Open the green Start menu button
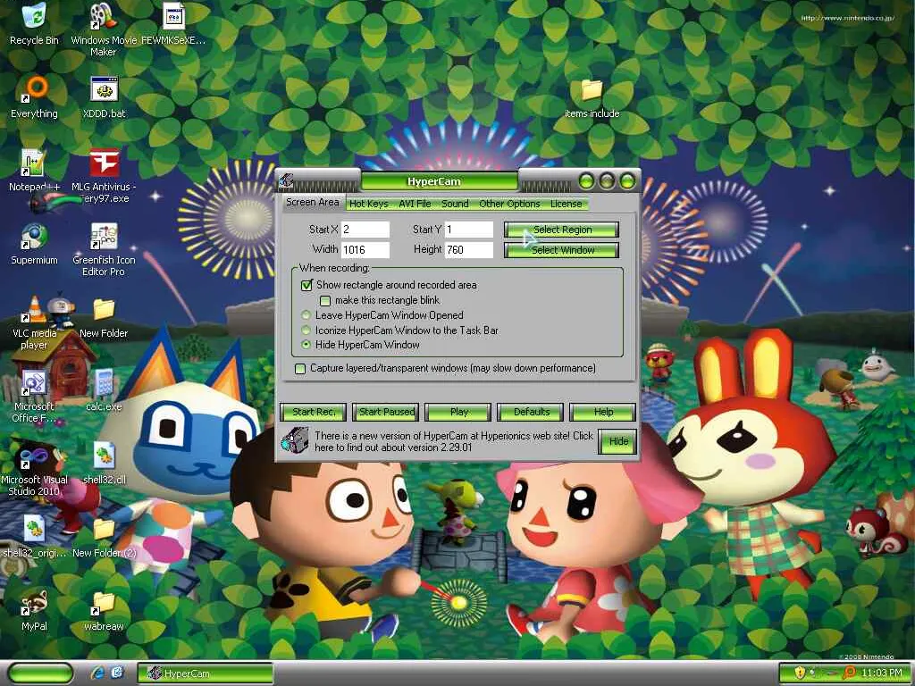 (41, 673)
